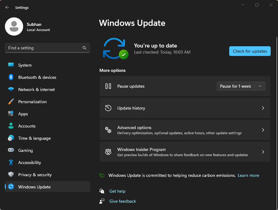The image size is (278, 210).
Task: Go to Time & language
Action: point(48,138)
